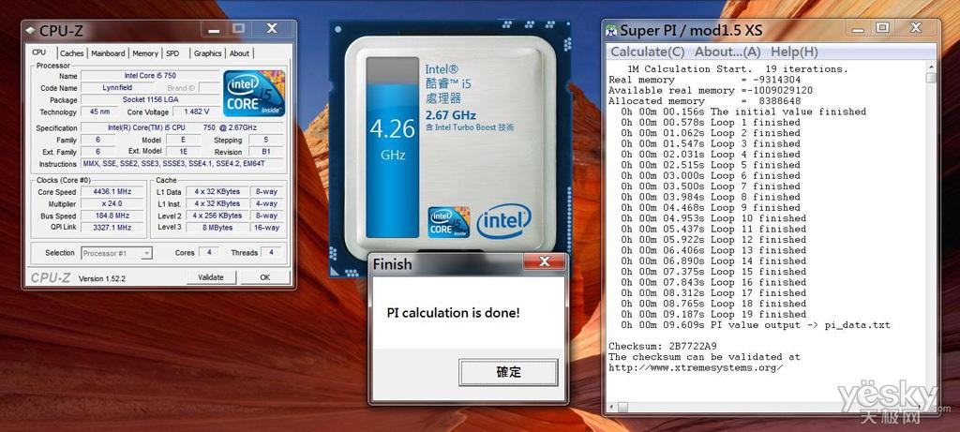
Task: Click the Name field 'Intel Core i5 750'
Action: tap(150, 76)
